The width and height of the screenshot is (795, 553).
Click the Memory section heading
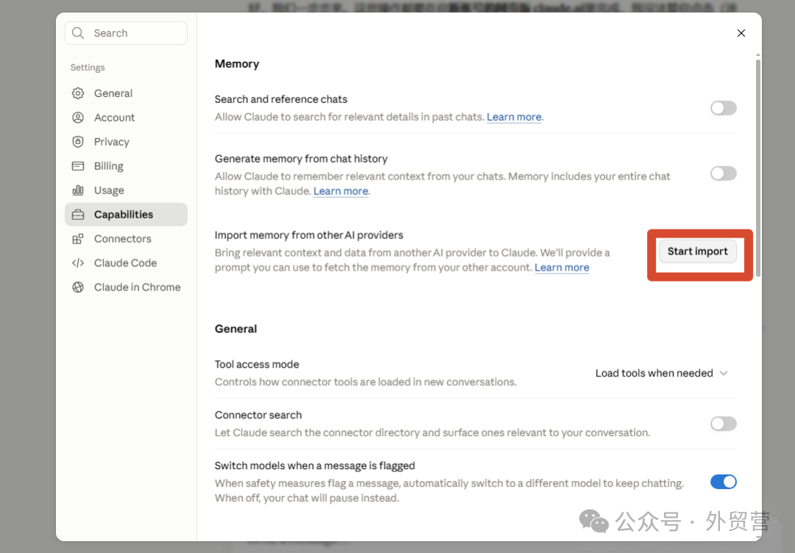pyautogui.click(x=237, y=64)
